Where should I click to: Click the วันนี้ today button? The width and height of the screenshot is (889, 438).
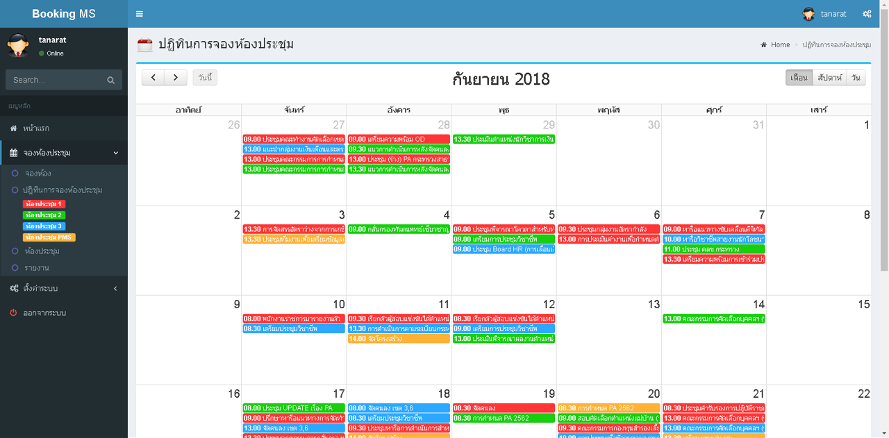tap(205, 77)
